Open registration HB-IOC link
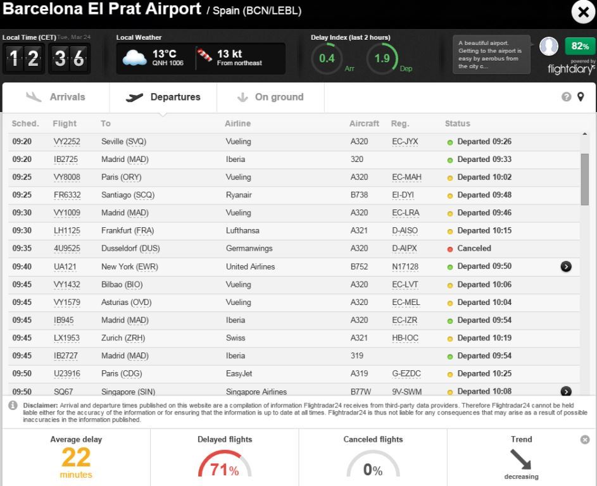The height and width of the screenshot is (486, 597). [405, 338]
